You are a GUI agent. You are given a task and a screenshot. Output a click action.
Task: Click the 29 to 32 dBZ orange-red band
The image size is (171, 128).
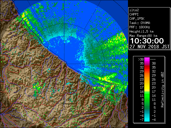[147, 71]
